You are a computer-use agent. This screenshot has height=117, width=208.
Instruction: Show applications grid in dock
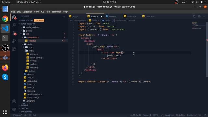(5, 112)
